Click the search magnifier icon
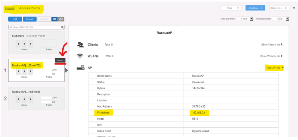298x140 pixels. pos(63,27)
